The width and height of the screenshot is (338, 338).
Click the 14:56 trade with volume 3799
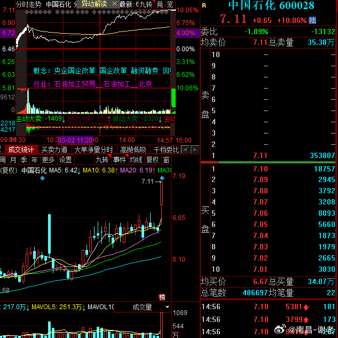[x=268, y=319]
